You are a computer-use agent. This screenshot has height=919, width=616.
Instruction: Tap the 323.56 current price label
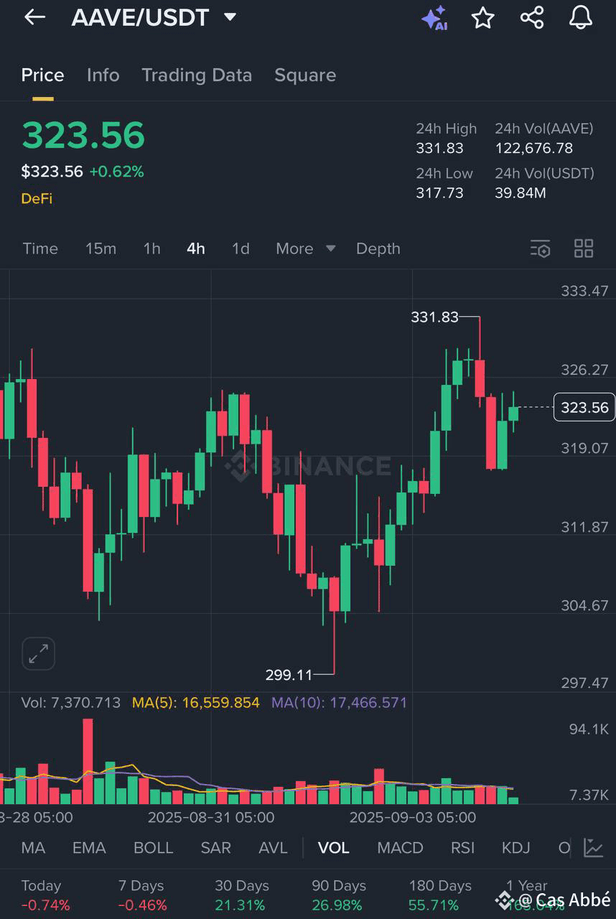(584, 408)
